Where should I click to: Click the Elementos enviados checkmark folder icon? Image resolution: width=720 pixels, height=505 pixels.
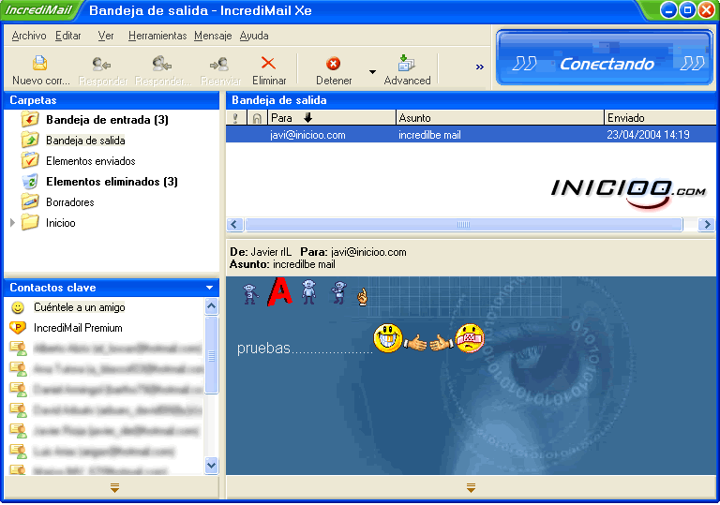pyautogui.click(x=30, y=160)
